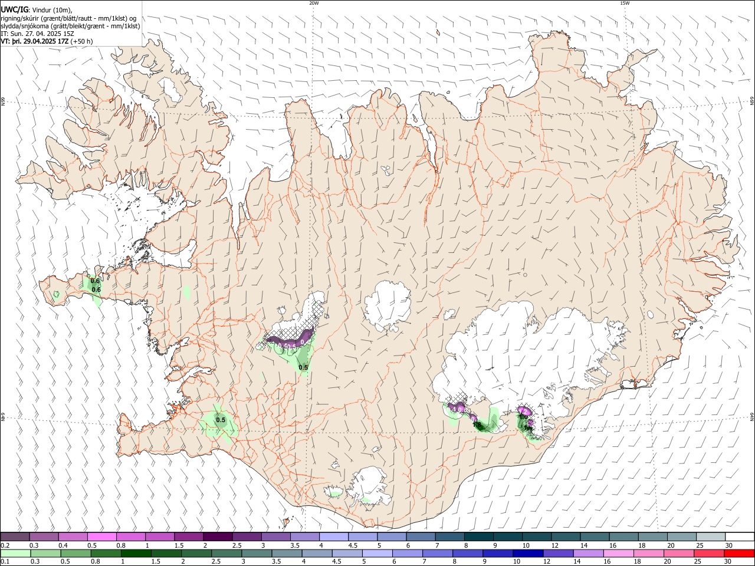Click the green rain patch on Reykjanes
Image resolution: width=755 pixels, height=566 pixels.
point(219,423)
